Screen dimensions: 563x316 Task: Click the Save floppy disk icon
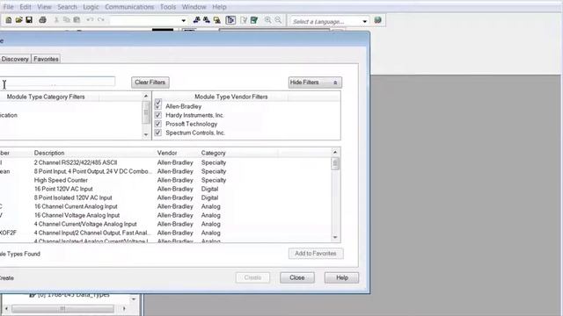click(29, 20)
